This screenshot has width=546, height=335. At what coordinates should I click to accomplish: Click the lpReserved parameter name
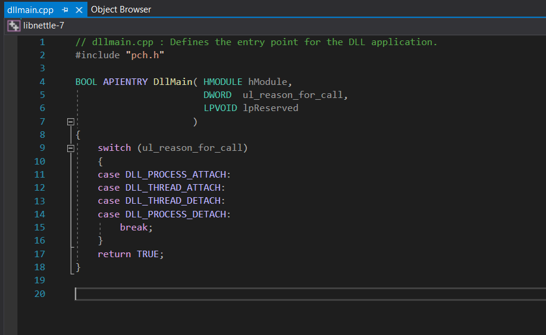tap(271, 108)
